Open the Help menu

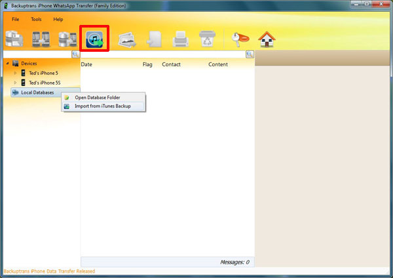pyautogui.click(x=58, y=19)
